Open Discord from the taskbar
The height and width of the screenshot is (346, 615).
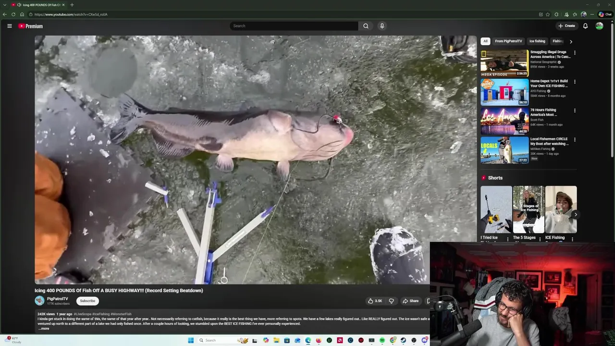tap(424, 340)
